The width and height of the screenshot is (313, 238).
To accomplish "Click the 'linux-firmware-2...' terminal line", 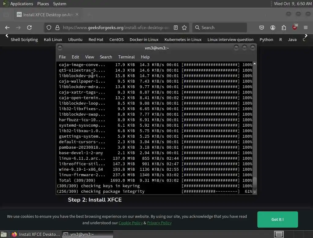I will [155, 175].
